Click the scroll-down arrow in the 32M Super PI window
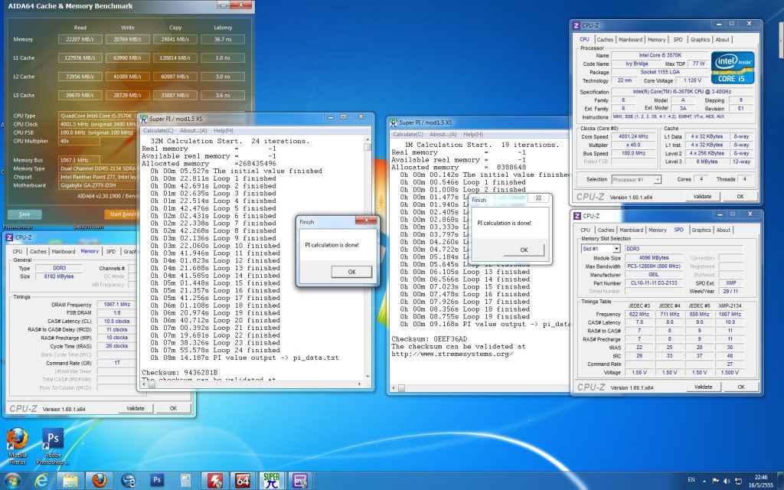This screenshot has width=784, height=490. (x=368, y=377)
